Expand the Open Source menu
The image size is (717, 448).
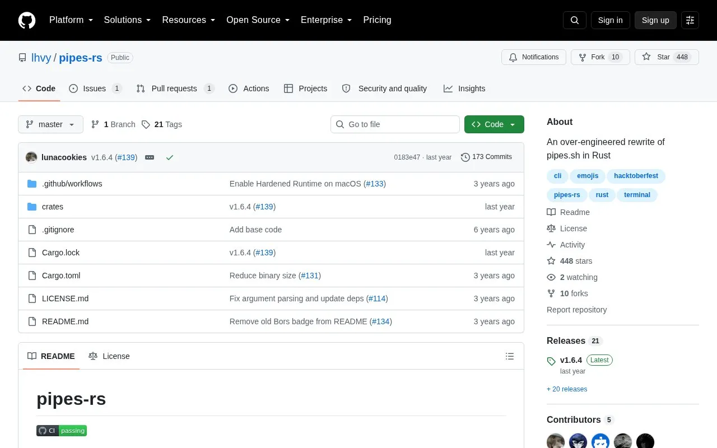pyautogui.click(x=258, y=20)
